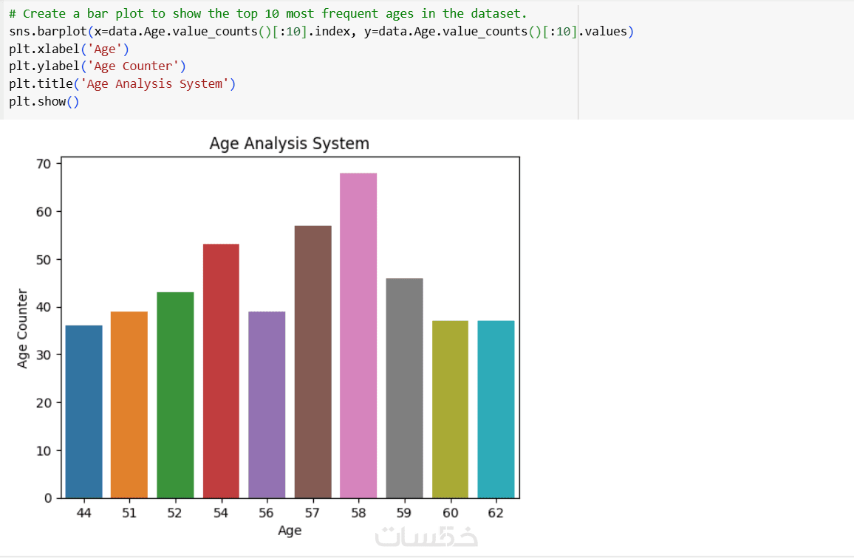Place cursor on the sns.barplot code line
The width and height of the screenshot is (854, 558).
296,32
